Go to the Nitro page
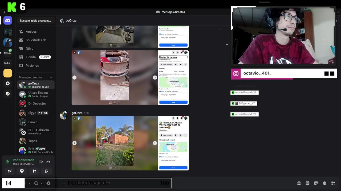This screenshot has width=341, height=191. 36,49
